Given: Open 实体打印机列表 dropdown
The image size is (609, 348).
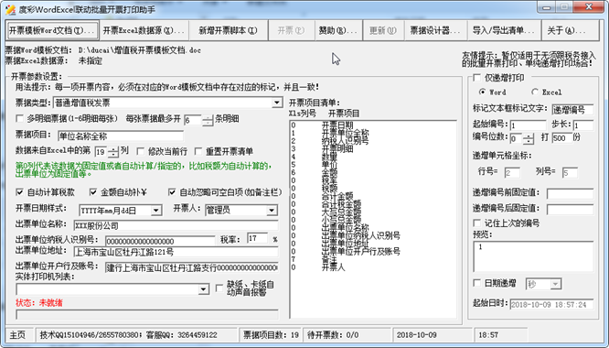Looking at the screenshot, I should click(x=203, y=288).
